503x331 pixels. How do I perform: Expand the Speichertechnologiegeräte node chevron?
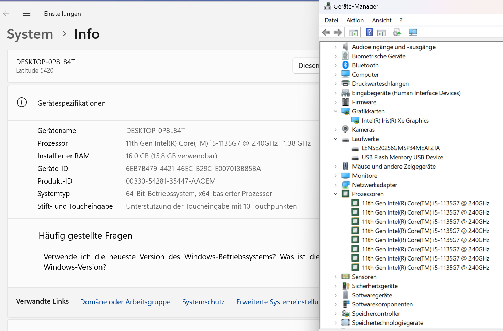click(336, 323)
